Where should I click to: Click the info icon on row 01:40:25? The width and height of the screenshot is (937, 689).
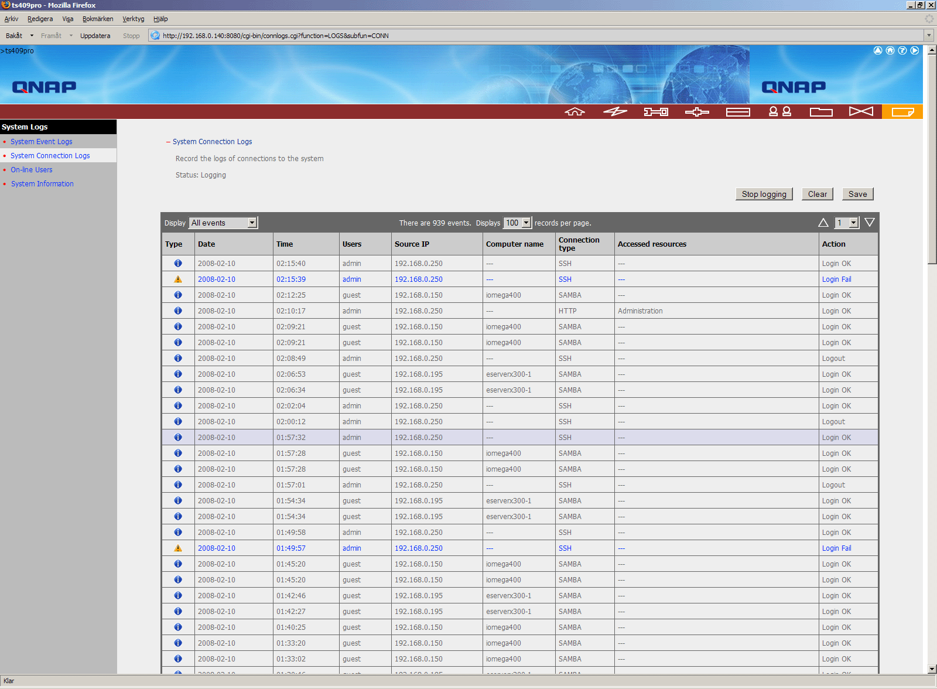point(178,627)
